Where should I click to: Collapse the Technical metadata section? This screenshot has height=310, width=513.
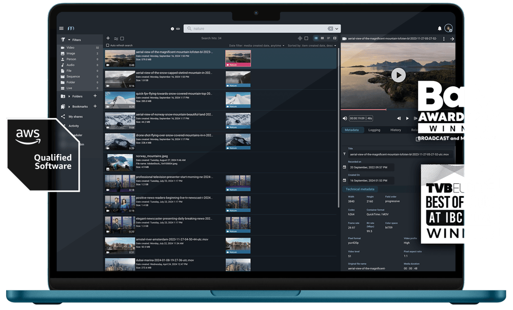coord(359,188)
